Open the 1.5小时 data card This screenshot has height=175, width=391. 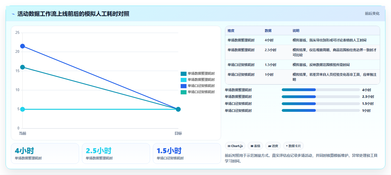pyautogui.click(x=187, y=153)
